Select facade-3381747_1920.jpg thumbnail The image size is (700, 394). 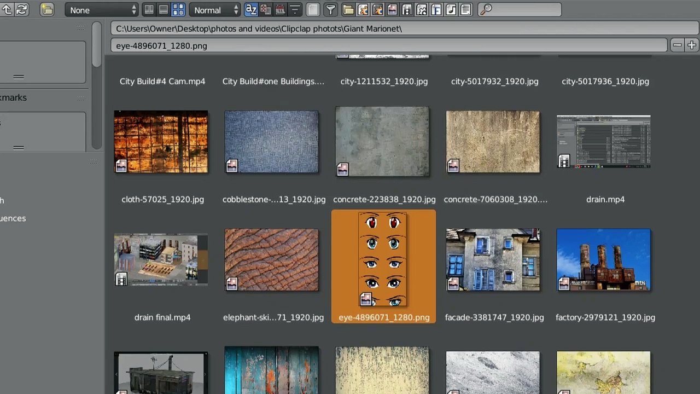493,260
